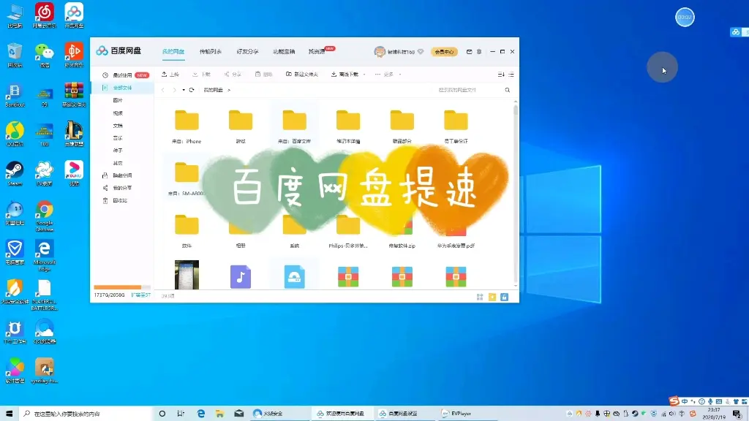Select the purple music file icon
Viewport: 749px width, 421px height.
pyautogui.click(x=240, y=277)
